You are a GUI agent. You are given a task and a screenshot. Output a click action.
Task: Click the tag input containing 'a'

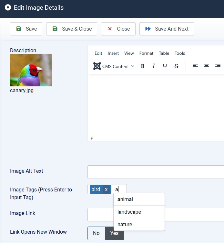119,190
